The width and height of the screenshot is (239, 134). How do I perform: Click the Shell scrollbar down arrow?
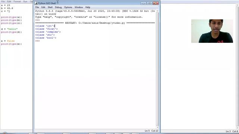point(157,127)
